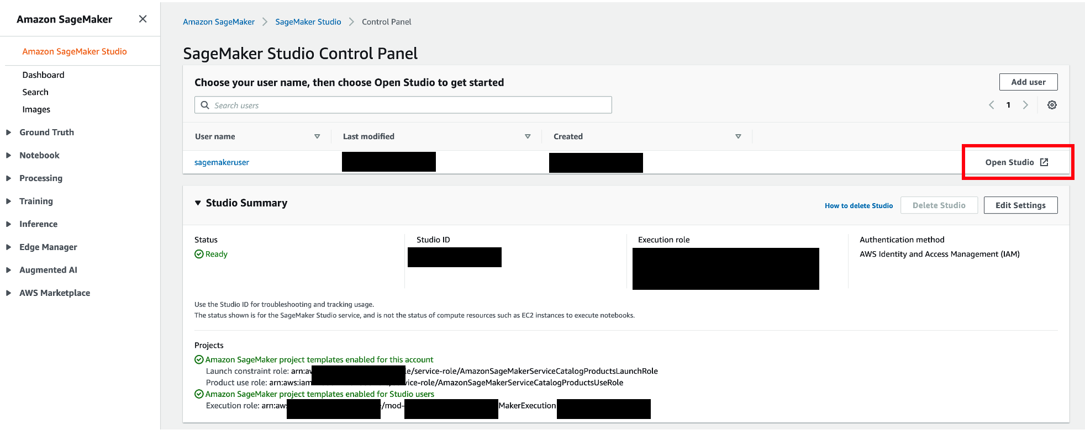Go to next page of users

[x=1025, y=105]
